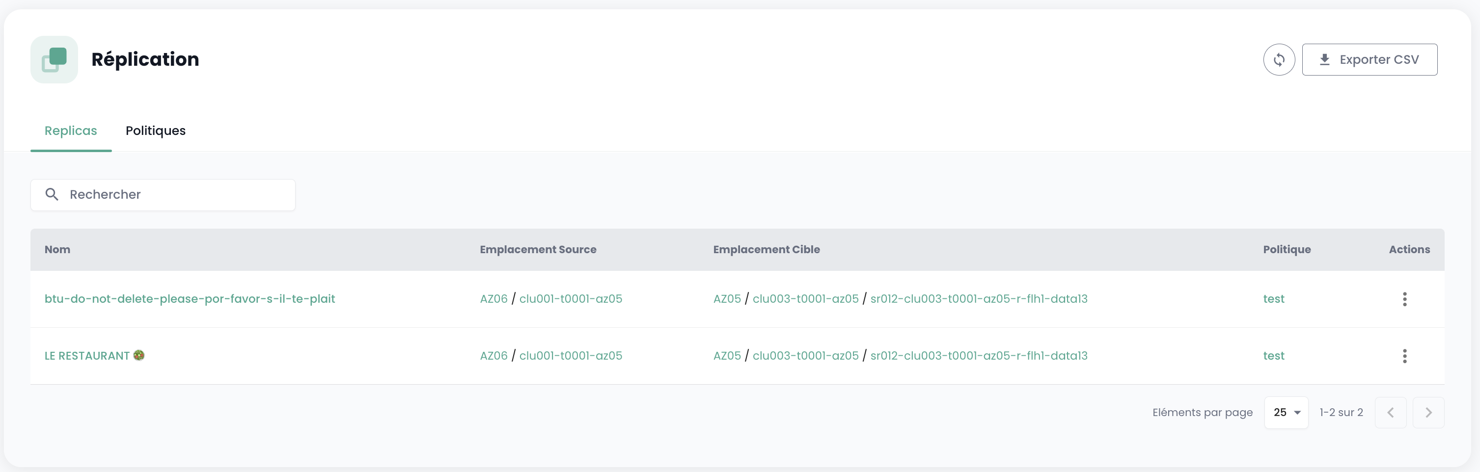Open sr012-clu003 target link in first row

(x=979, y=299)
